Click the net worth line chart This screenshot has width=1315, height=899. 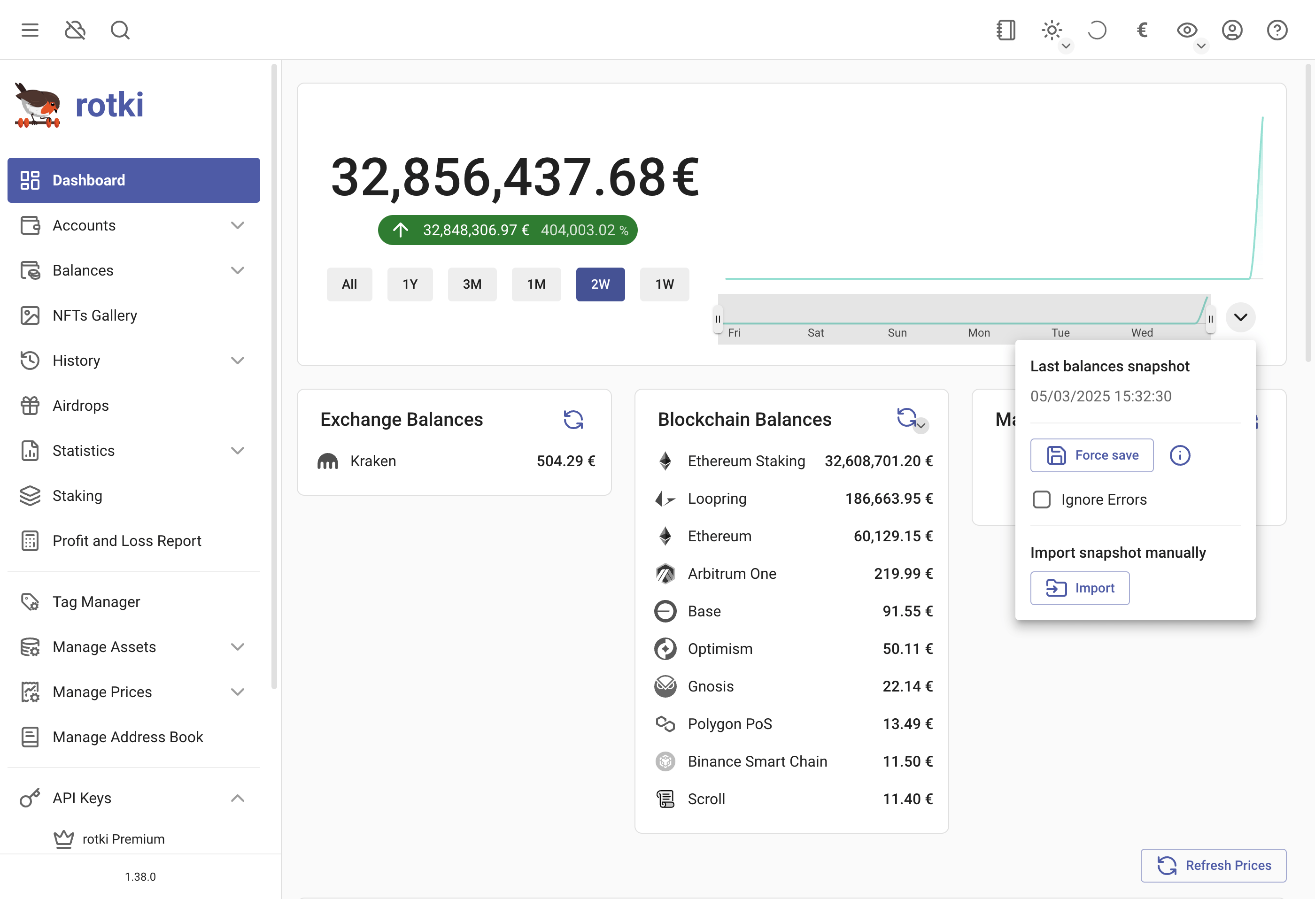point(994,198)
